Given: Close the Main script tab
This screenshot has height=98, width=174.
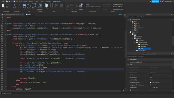Looking at the screenshot, I should [32, 14].
